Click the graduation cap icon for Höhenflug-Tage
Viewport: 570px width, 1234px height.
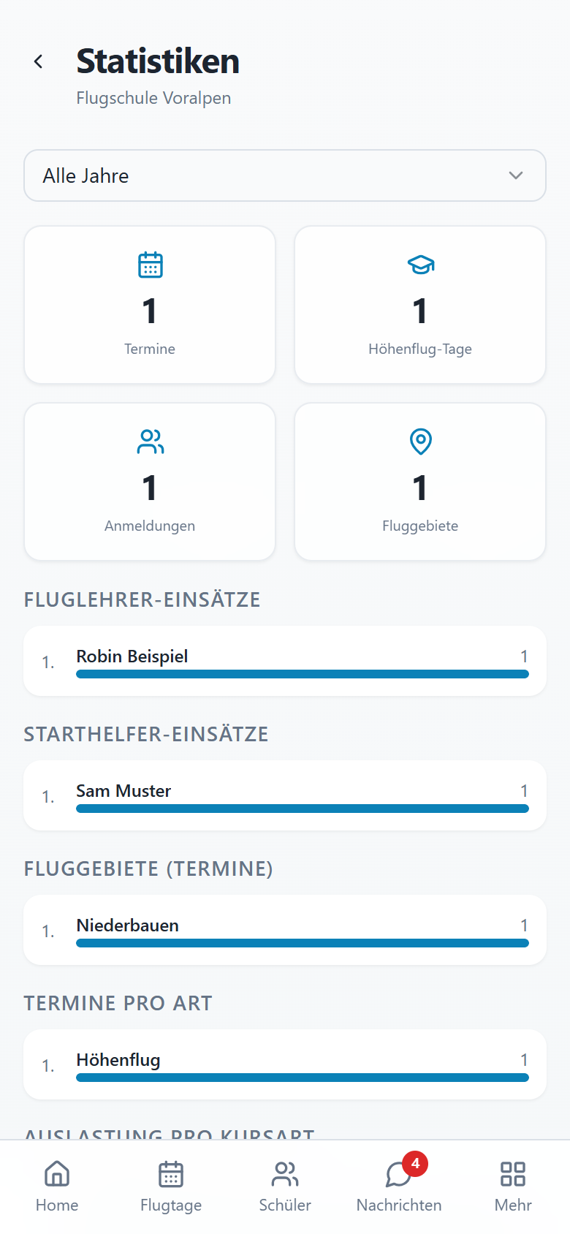[x=420, y=265]
